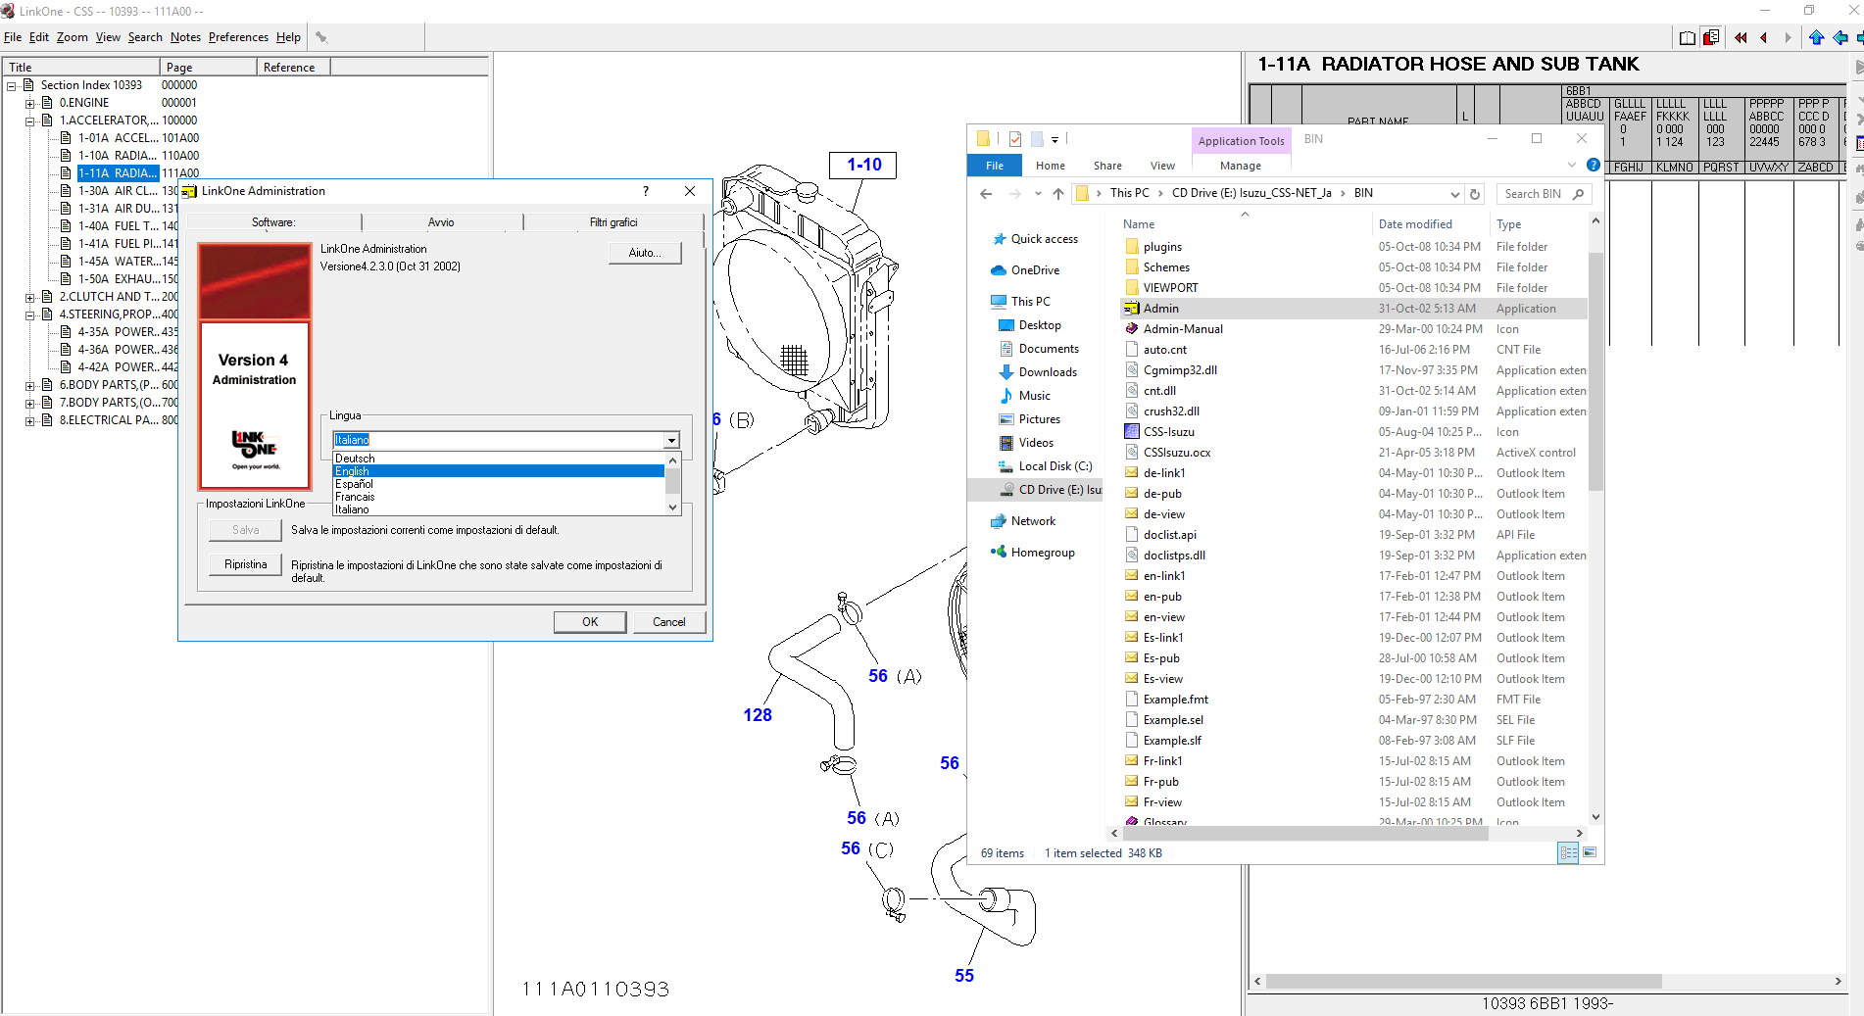
Task: Choose English in the language list
Action: click(499, 471)
